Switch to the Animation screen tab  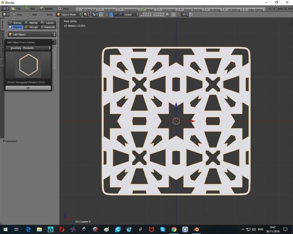tap(110, 10)
